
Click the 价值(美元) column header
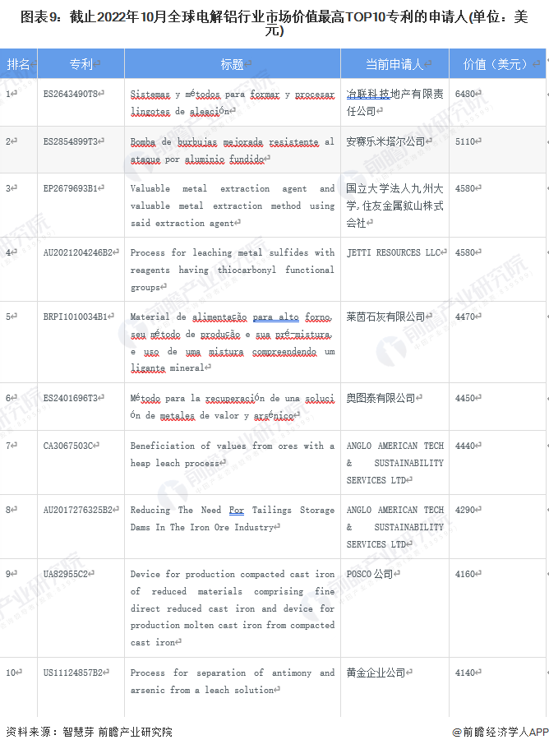pyautogui.click(x=497, y=64)
